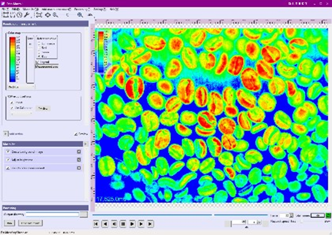This screenshot has width=332, height=235.
Task: Click the first rectangle selection toolbar icon
Action: click(x=5, y=15)
